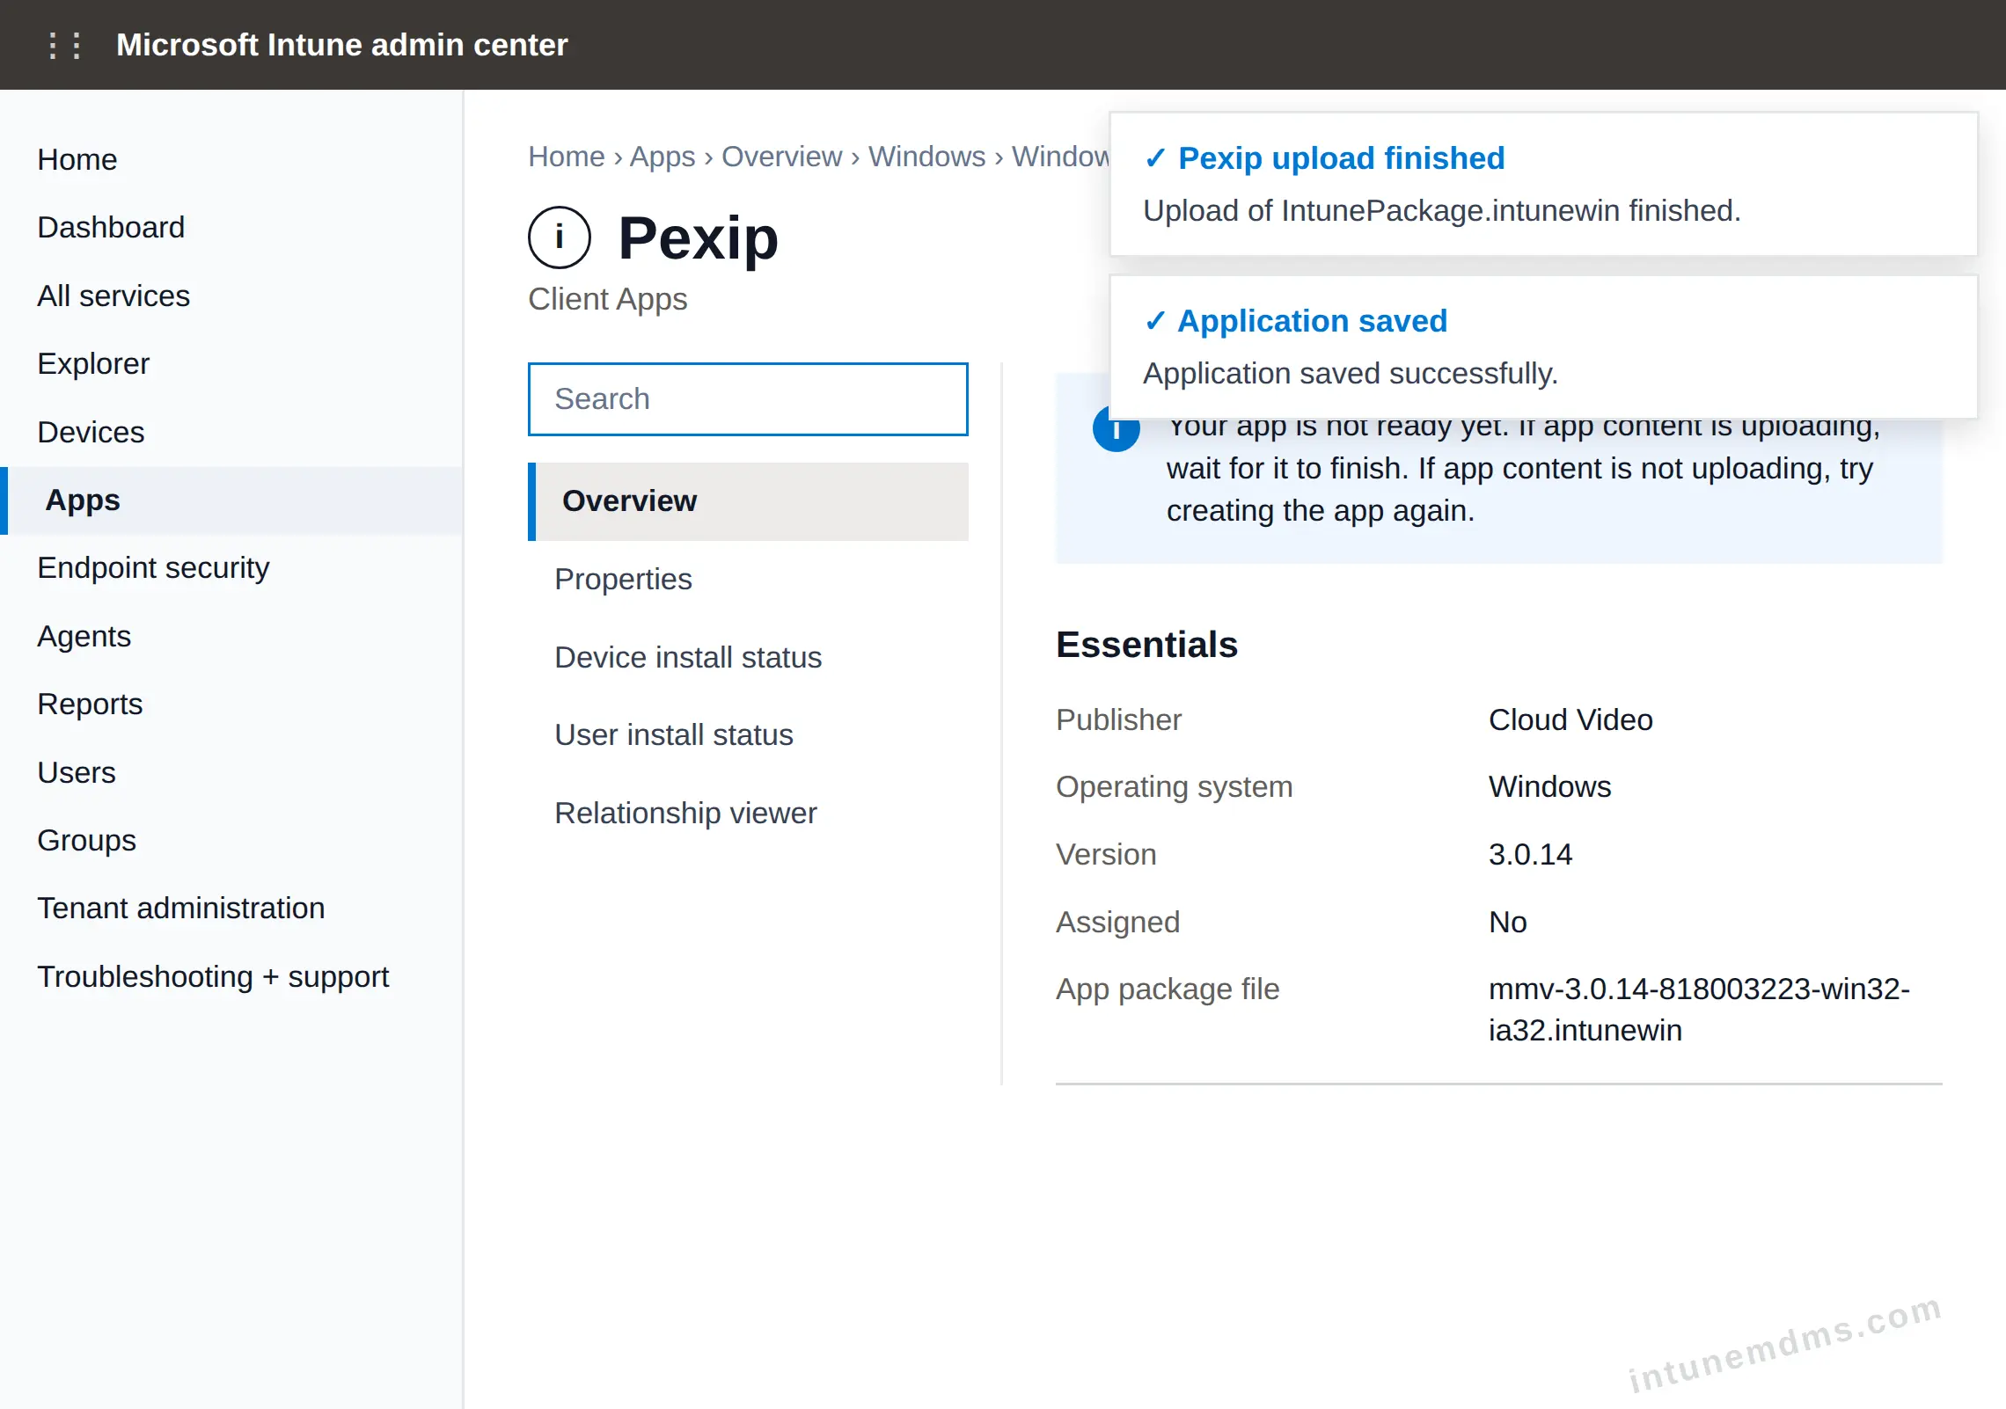
Task: Select the app package file name
Action: point(1699,1009)
